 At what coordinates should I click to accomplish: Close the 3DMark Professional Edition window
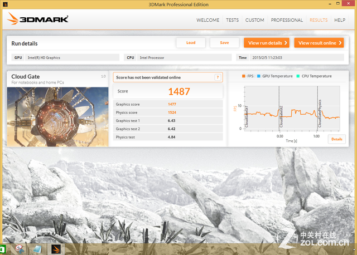click(x=348, y=3)
